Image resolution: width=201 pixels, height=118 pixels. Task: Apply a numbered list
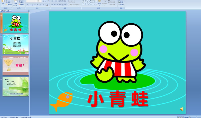point(56,1)
